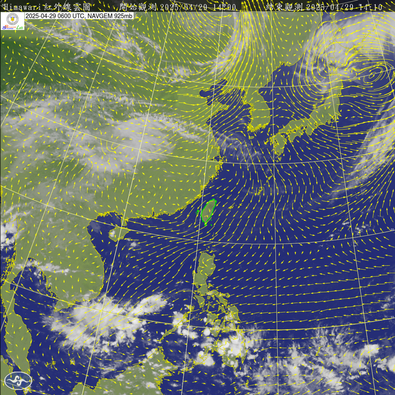395x395 pixels.
Task: Click the Severe Storm Lab logo
Action: click(x=13, y=21)
